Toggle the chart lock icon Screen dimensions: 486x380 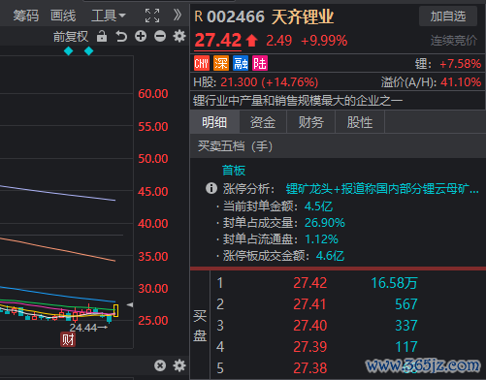pos(102,36)
